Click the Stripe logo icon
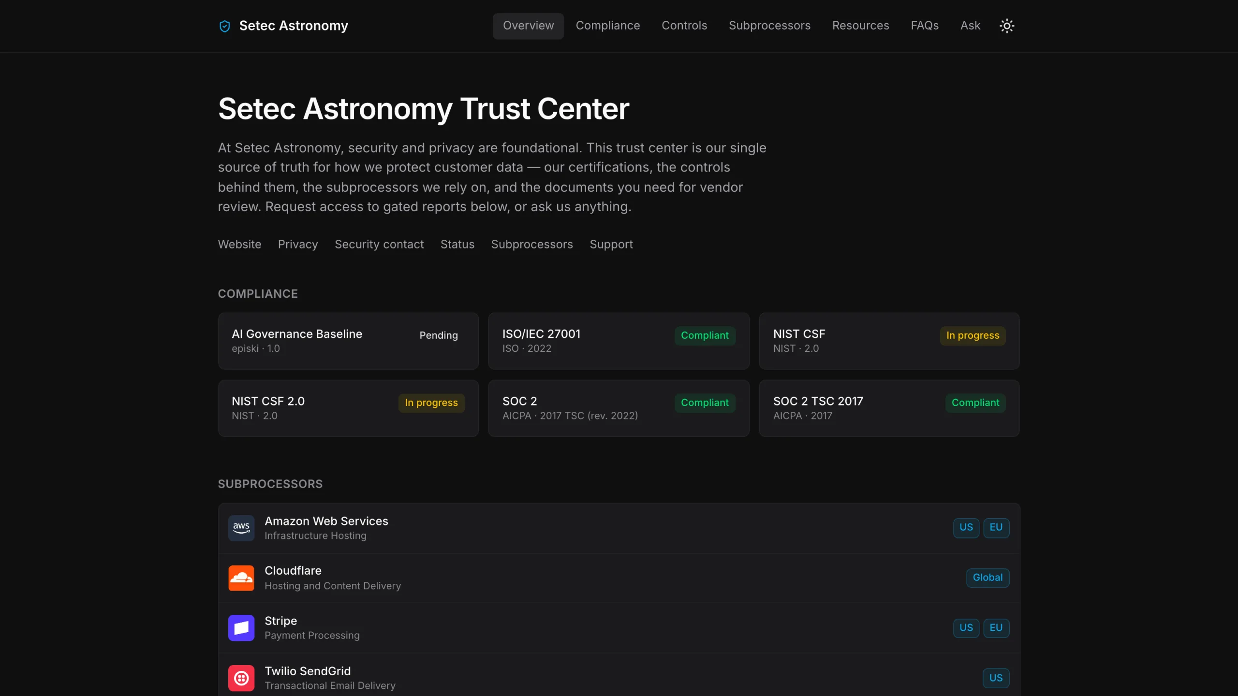 [x=241, y=628]
